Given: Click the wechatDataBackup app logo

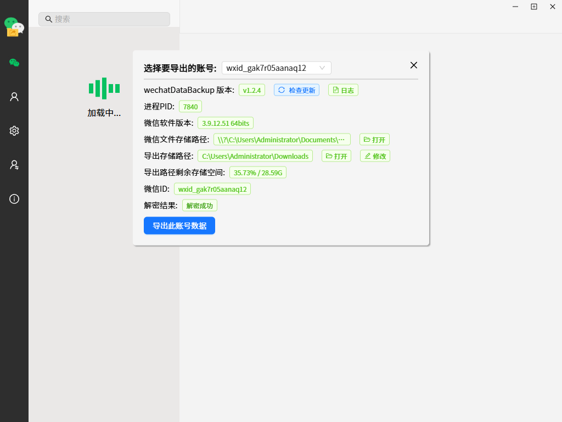Looking at the screenshot, I should pyautogui.click(x=14, y=27).
